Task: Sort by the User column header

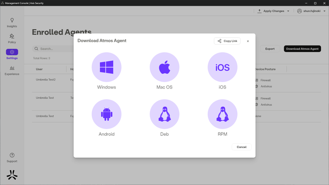Action: pos(39,69)
